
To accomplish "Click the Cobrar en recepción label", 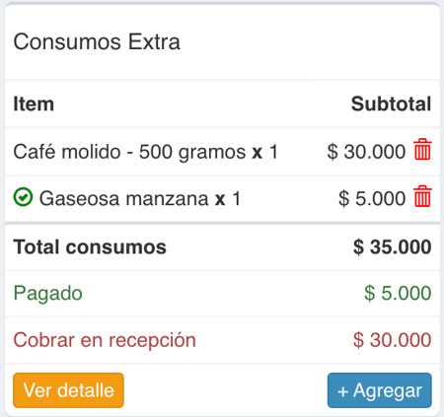I will (x=105, y=340).
